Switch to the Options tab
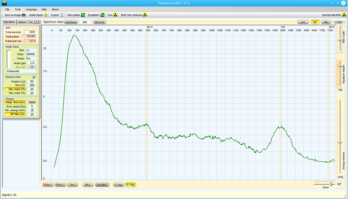Screen dimensions: 348x199 click(x=22, y=22)
